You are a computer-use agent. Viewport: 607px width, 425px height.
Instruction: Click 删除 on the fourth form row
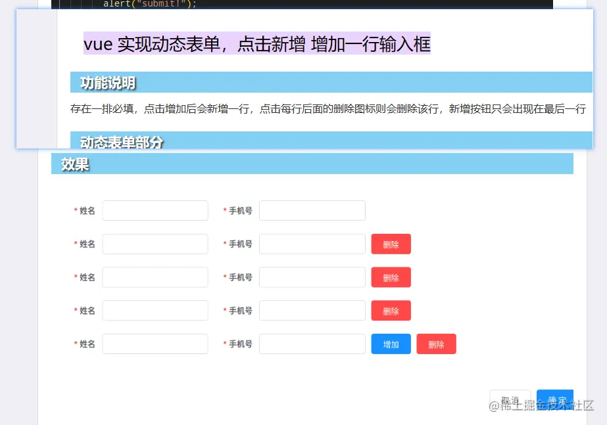[391, 311]
